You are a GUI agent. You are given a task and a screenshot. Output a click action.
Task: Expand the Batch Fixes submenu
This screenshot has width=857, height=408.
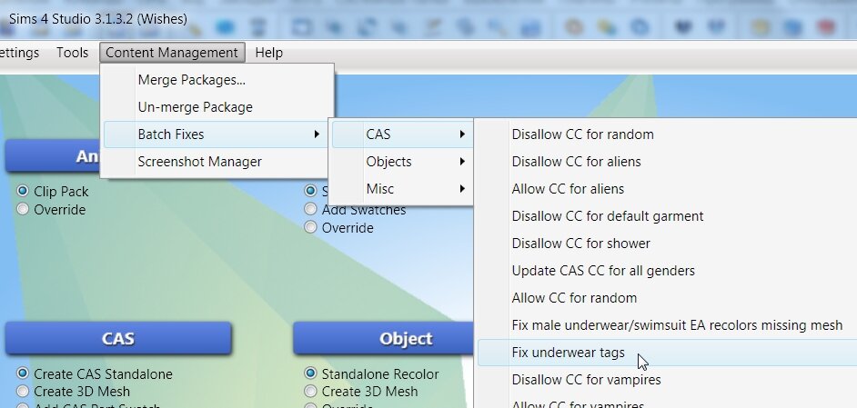[x=217, y=134]
